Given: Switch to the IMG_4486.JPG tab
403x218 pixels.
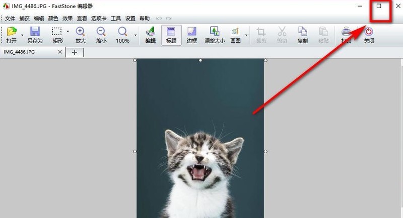Looking at the screenshot, I should point(28,52).
